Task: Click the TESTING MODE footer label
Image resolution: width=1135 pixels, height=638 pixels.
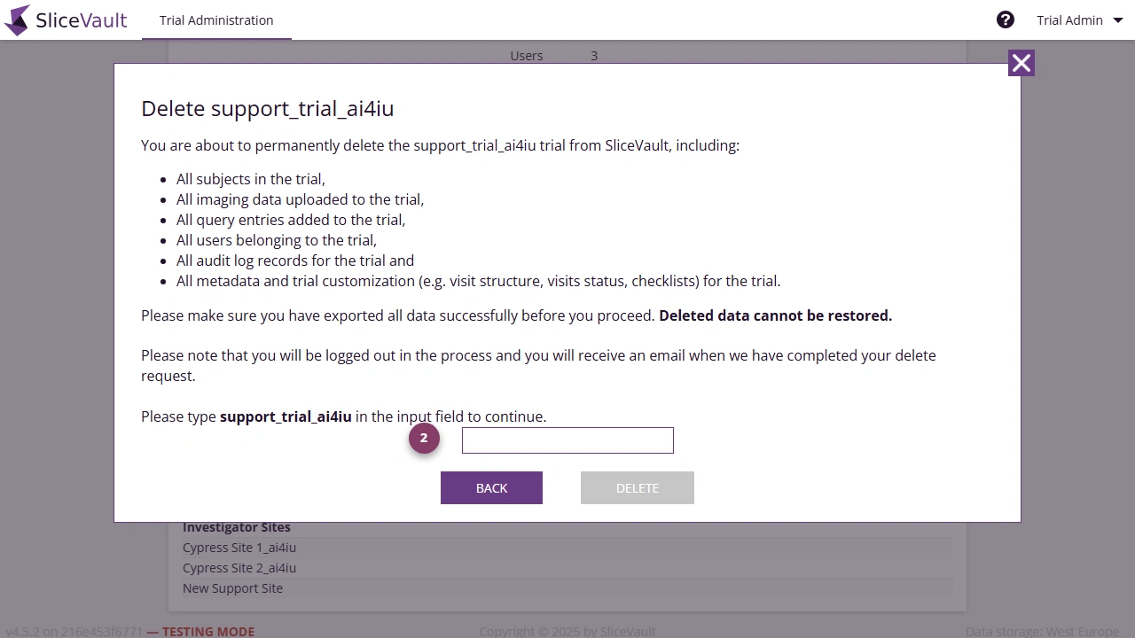Action: (207, 632)
